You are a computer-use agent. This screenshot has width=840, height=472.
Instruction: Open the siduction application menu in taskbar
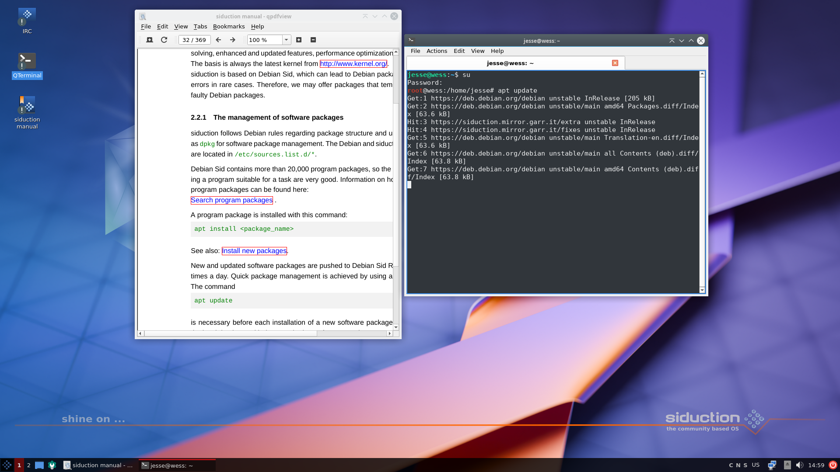pos(7,465)
